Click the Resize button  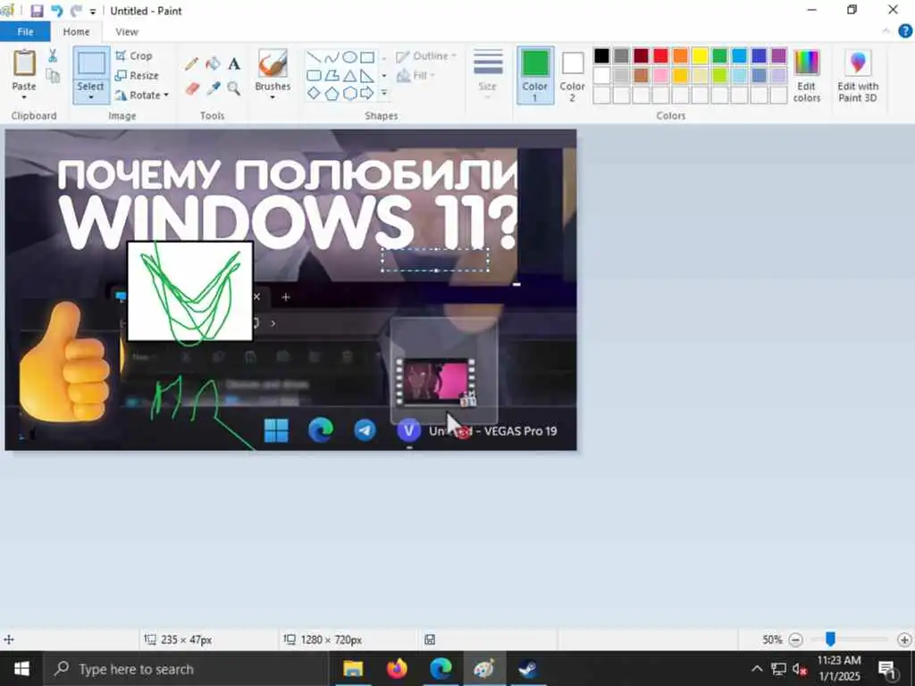click(137, 75)
